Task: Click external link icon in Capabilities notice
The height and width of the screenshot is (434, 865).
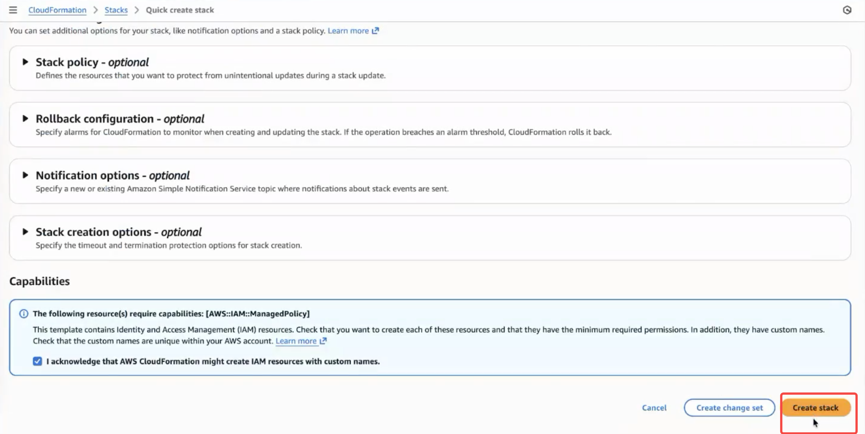Action: [323, 341]
